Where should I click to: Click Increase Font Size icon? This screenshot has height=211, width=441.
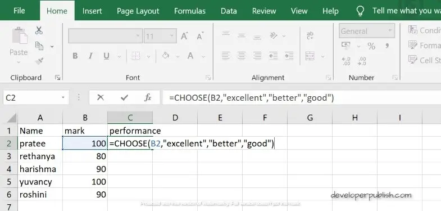(184, 36)
